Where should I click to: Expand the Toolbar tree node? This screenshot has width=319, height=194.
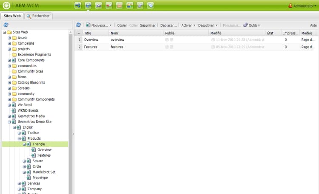[x=19, y=133]
